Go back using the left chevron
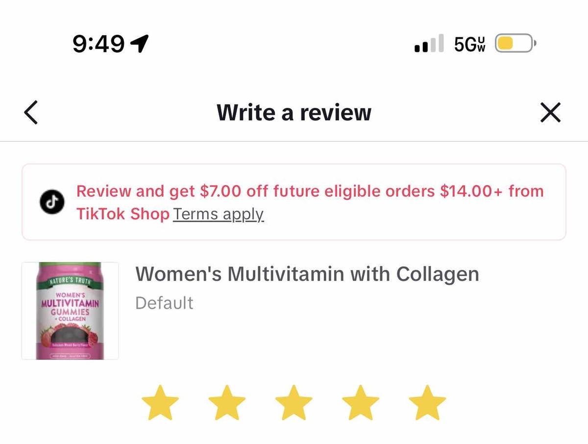Image resolution: width=588 pixels, height=444 pixels. point(31,113)
